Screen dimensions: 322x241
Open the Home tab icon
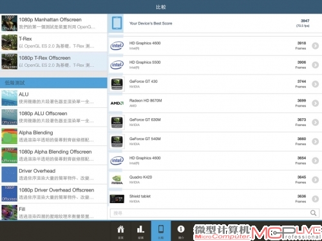[x=120, y=229]
